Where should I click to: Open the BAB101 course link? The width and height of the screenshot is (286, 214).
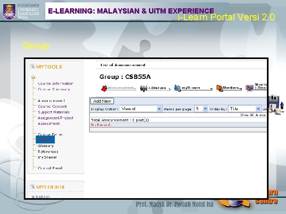point(43,197)
